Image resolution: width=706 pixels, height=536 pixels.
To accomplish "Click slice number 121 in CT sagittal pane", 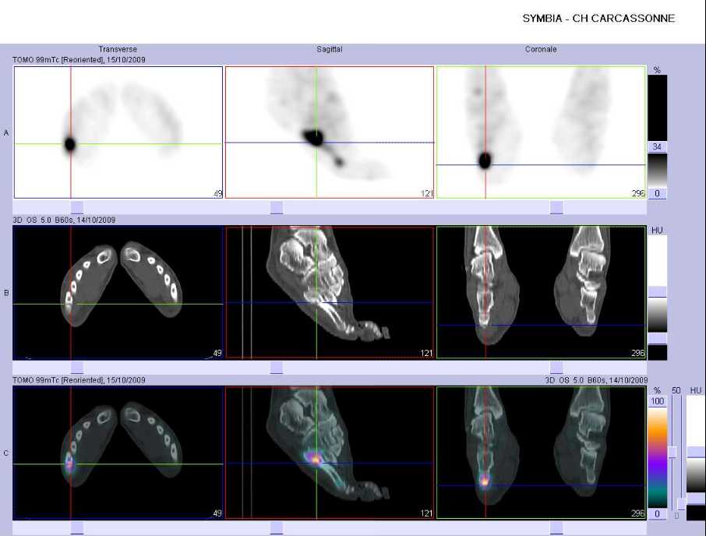I will pyautogui.click(x=427, y=353).
